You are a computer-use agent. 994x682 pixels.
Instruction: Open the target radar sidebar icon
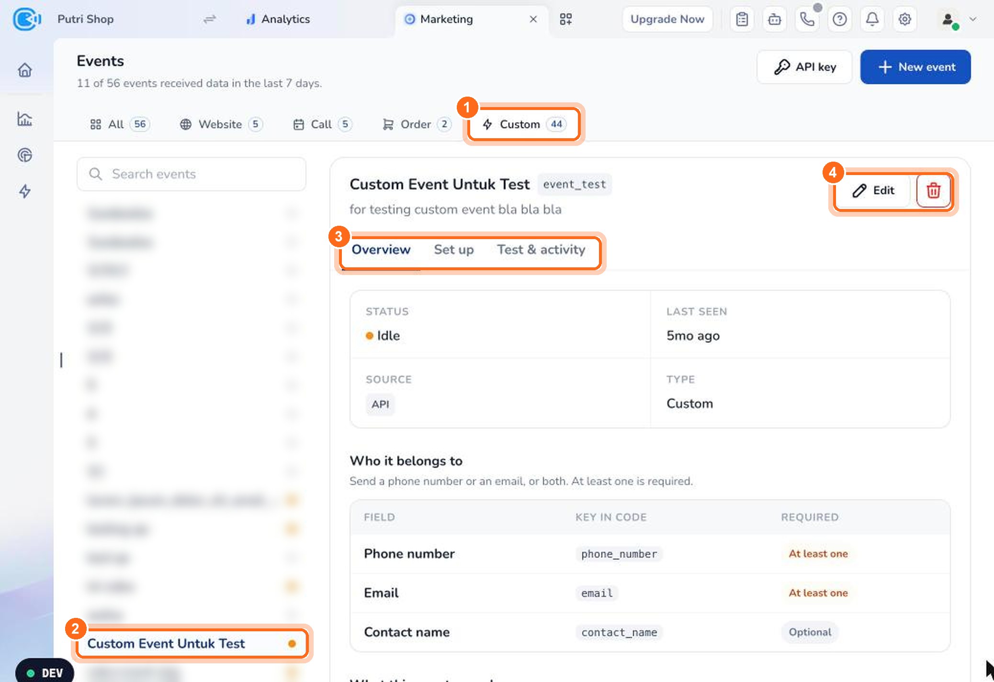pyautogui.click(x=25, y=155)
